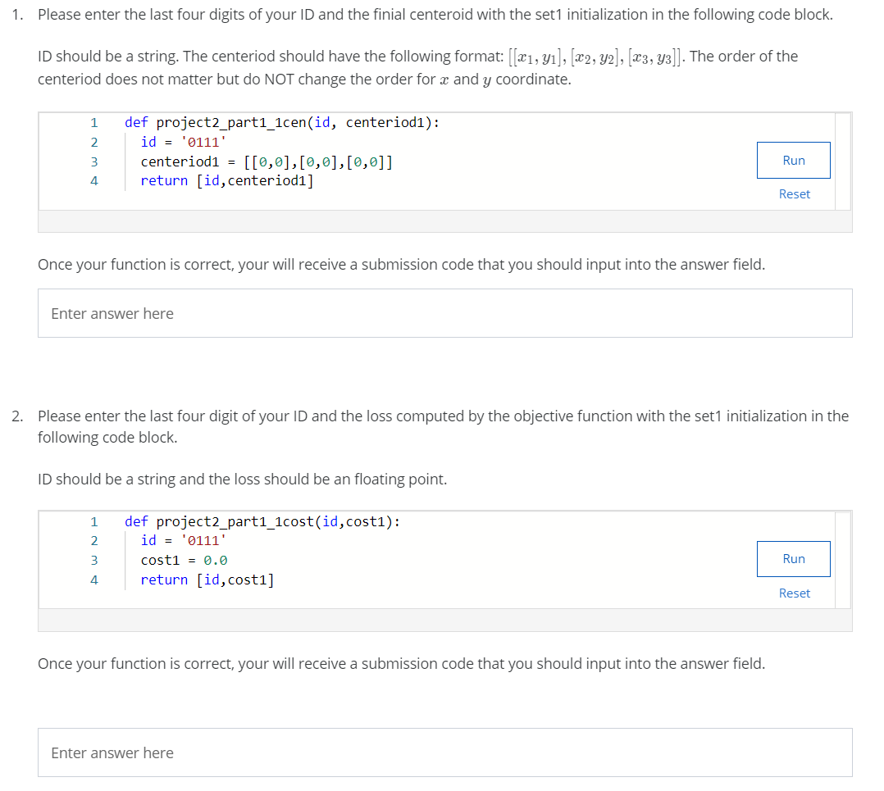Click the answer field for question 1
The width and height of the screenshot is (884, 791).
point(444,313)
